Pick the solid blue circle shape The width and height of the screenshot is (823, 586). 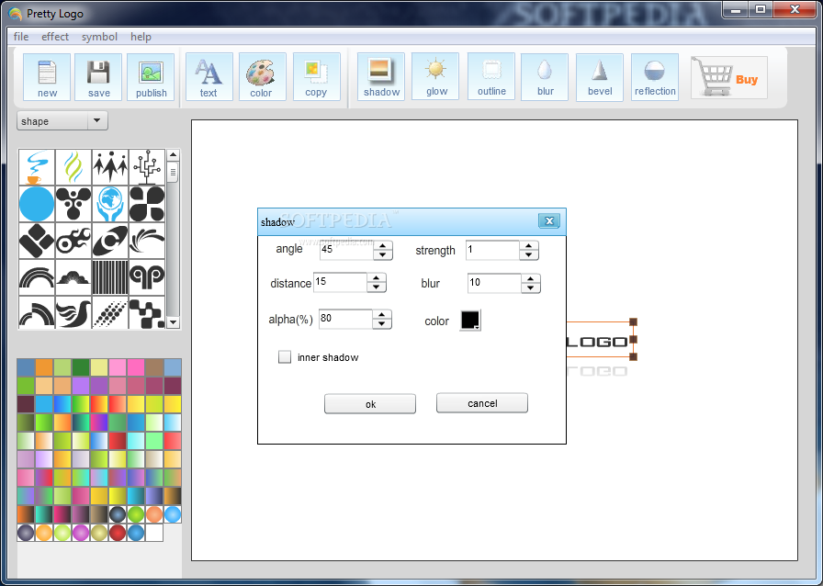37,204
